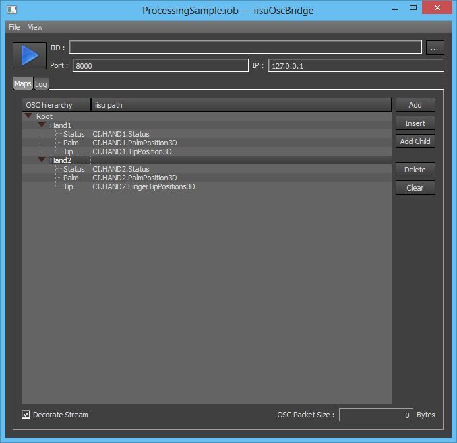Click the CI.HAND1.PalmPosition3D path cell

(135, 143)
